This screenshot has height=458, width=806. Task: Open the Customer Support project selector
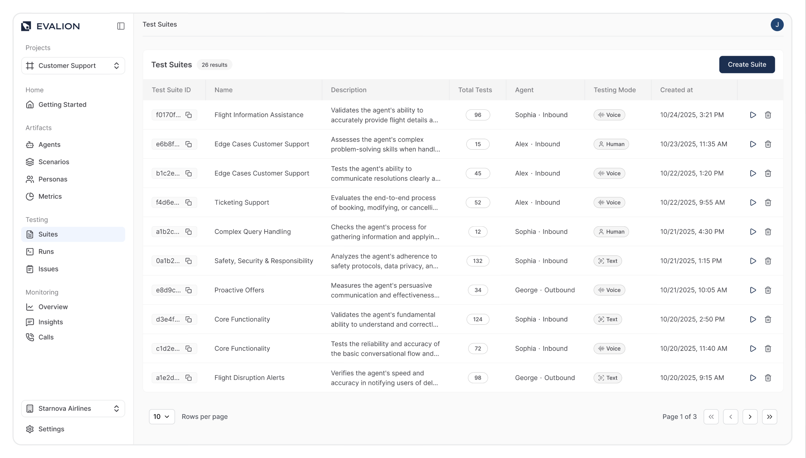(73, 66)
